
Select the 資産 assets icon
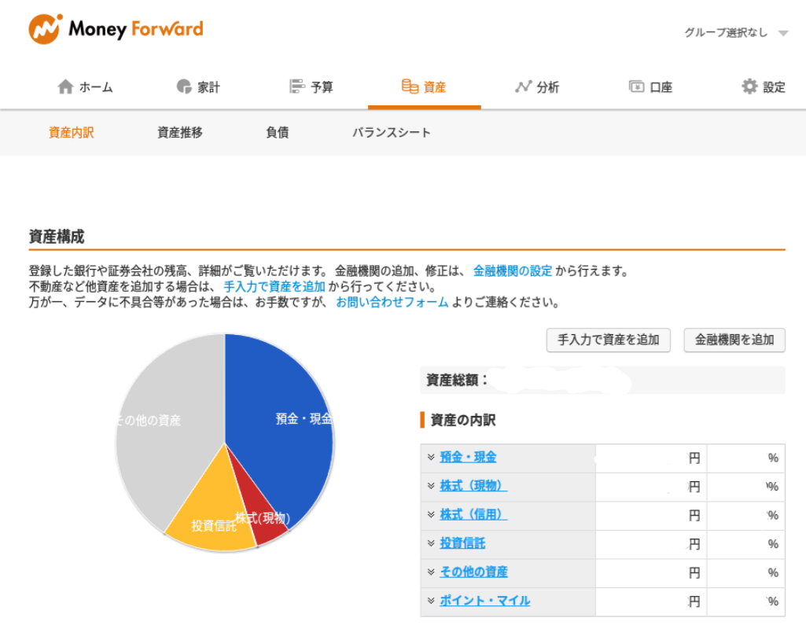click(x=410, y=86)
